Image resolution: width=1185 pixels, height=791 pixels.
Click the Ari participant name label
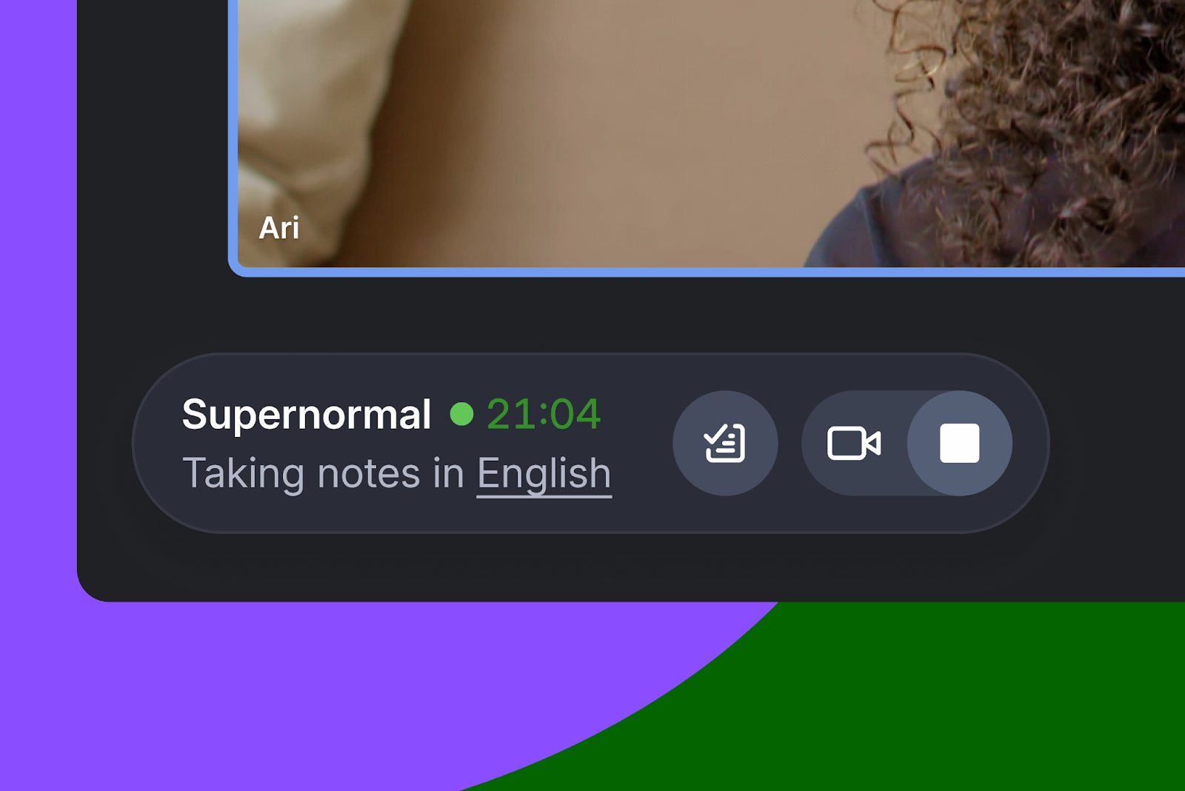click(x=279, y=228)
